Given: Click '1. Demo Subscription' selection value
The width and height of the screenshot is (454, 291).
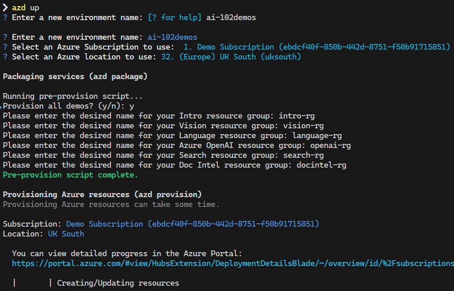Looking at the screenshot, I should pos(317,47).
